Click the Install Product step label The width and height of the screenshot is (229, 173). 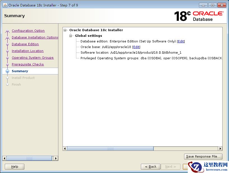(x=23, y=78)
